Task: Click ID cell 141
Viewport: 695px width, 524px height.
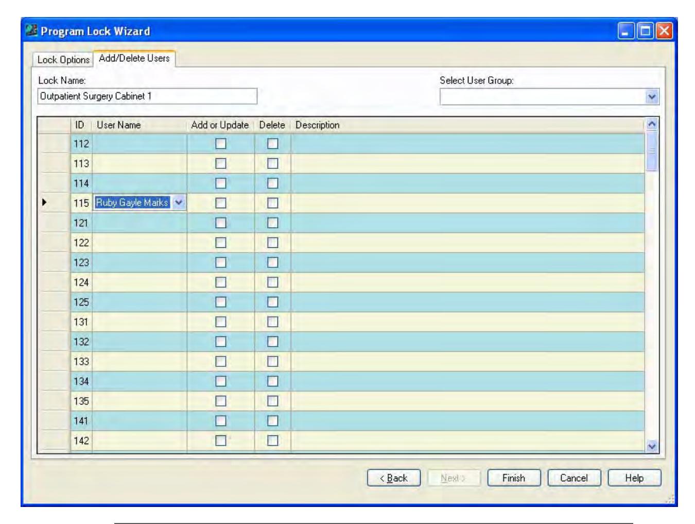Action: click(x=81, y=421)
